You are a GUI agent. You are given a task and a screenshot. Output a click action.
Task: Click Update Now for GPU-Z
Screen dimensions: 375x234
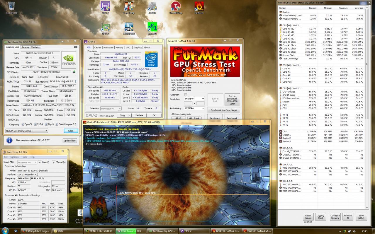69,140
